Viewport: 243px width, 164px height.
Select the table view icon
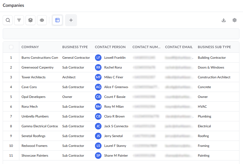(57, 20)
